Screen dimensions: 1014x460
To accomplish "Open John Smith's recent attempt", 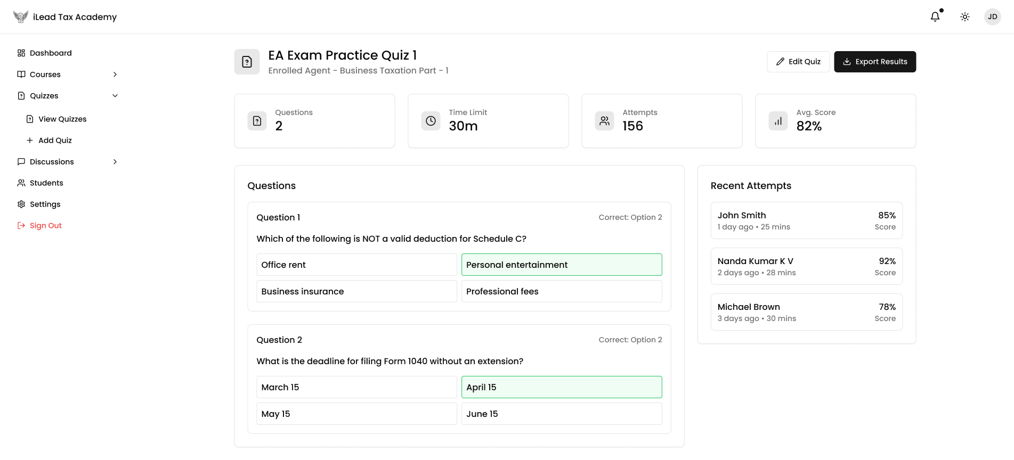I will (x=806, y=220).
